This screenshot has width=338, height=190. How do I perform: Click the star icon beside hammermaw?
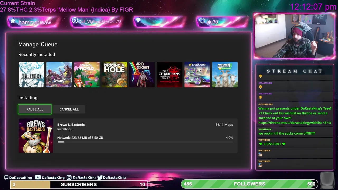click(13, 21)
